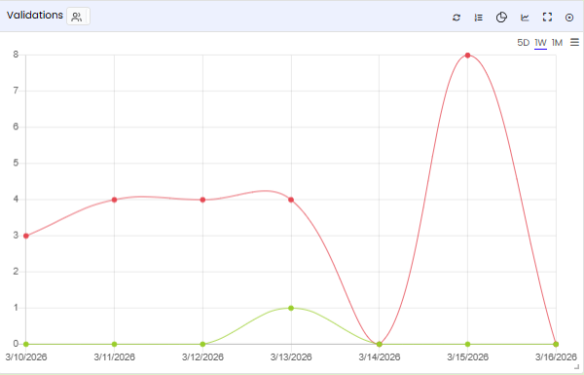Open the numbered list view icon
Viewport: 584px width, 375px height.
coord(479,18)
